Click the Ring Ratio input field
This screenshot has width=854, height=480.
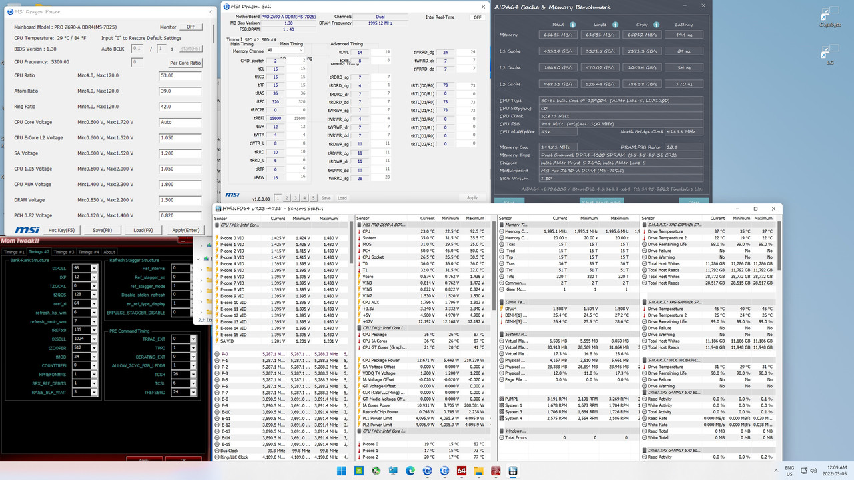(180, 107)
